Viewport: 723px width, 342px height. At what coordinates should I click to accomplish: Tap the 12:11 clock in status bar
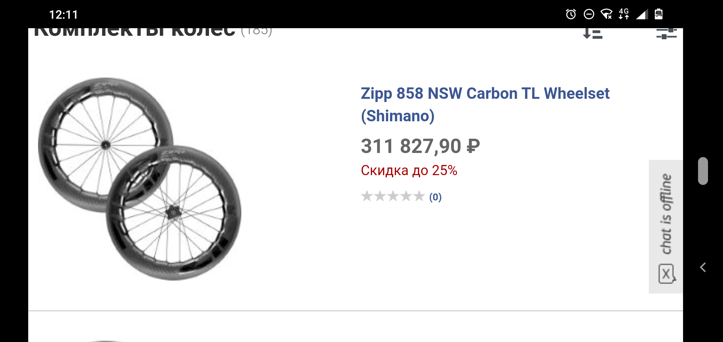[x=63, y=15]
